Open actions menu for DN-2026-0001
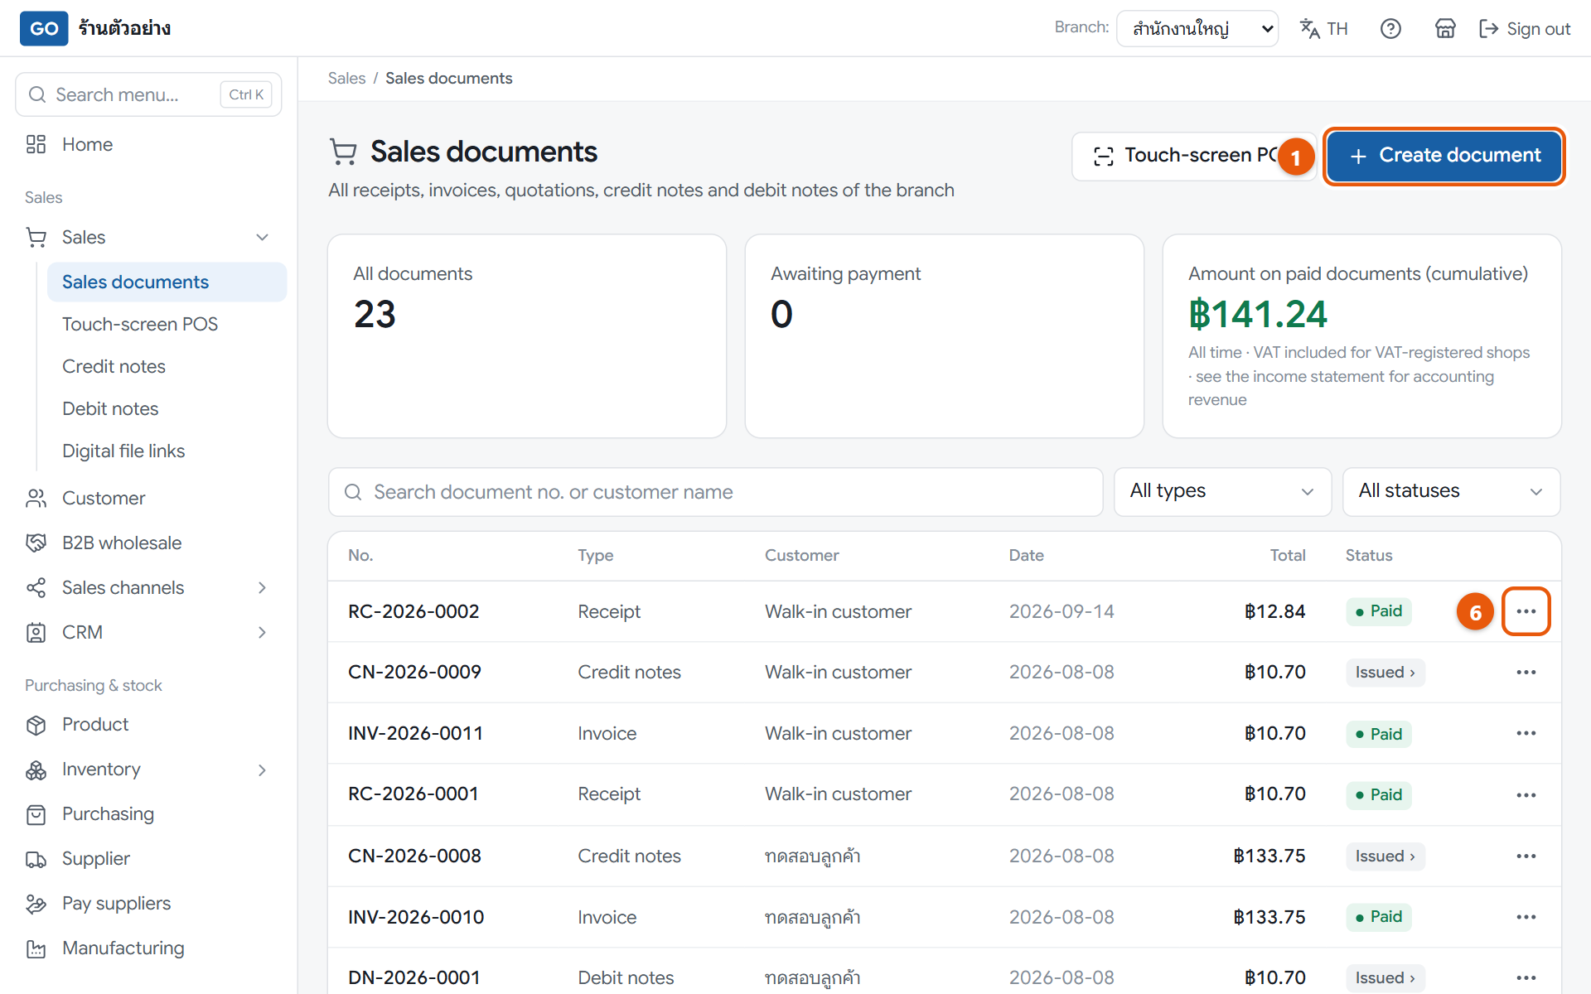Viewport: 1591px width, 994px height. [1526, 977]
